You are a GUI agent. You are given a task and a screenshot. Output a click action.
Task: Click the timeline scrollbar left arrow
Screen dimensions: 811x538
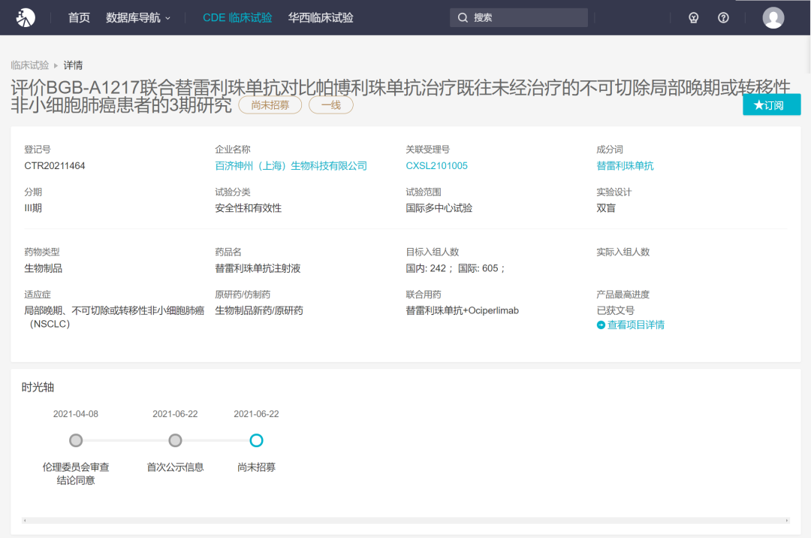pos(25,521)
